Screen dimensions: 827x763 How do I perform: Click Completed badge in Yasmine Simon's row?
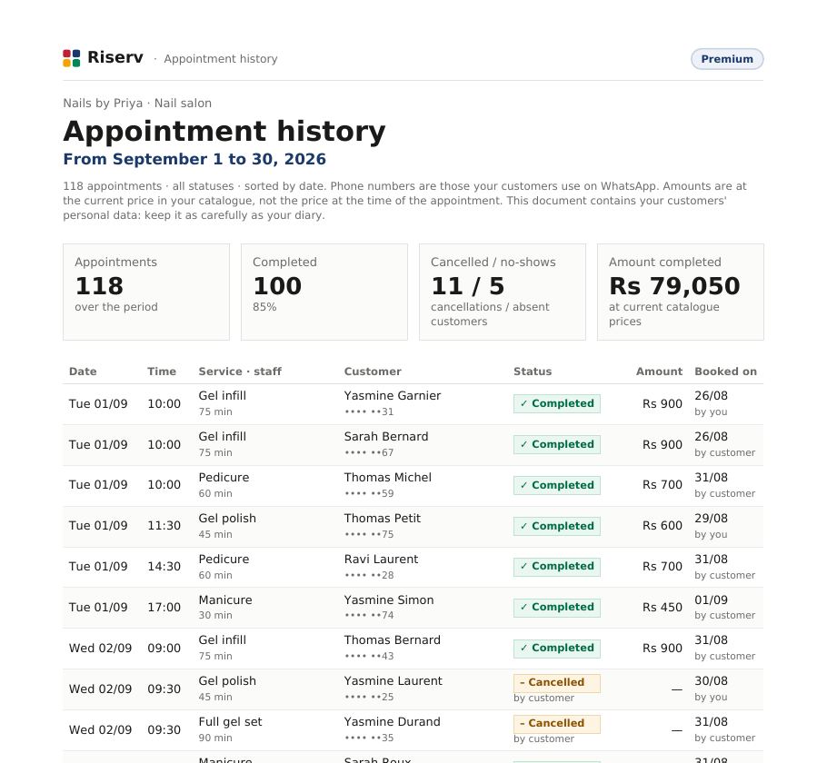pos(557,607)
